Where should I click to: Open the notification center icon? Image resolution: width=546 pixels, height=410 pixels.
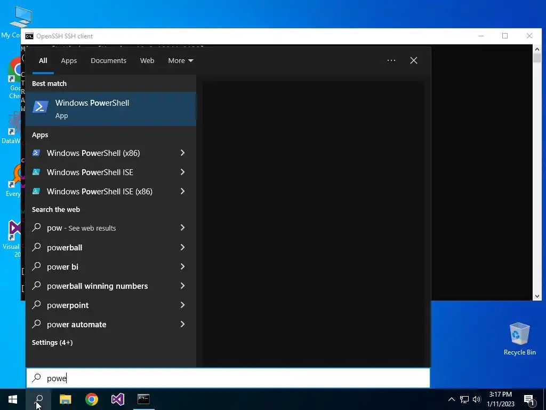click(x=529, y=399)
